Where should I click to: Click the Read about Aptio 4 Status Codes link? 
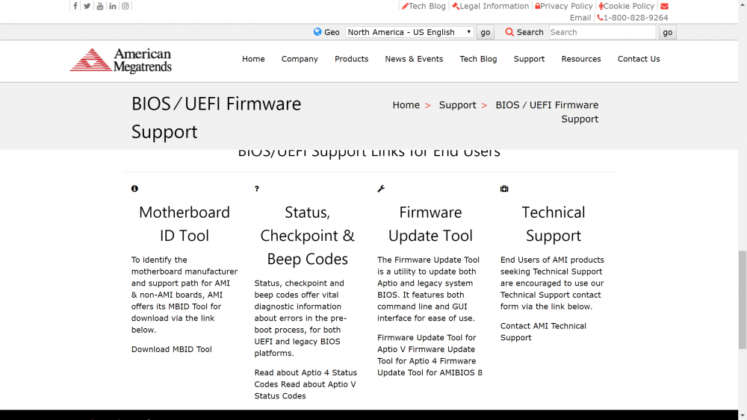point(306,378)
